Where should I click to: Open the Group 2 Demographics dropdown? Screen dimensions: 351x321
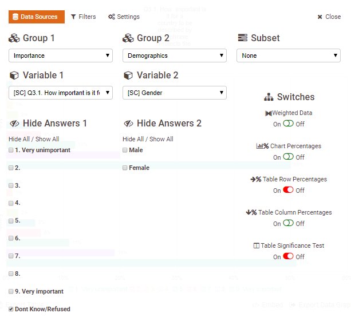[175, 56]
